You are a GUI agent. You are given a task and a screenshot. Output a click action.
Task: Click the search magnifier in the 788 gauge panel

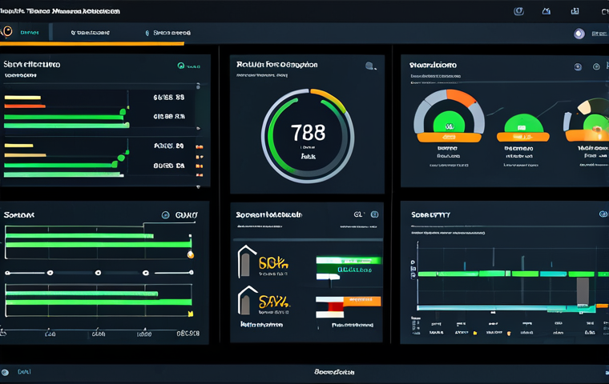pyautogui.click(x=370, y=66)
